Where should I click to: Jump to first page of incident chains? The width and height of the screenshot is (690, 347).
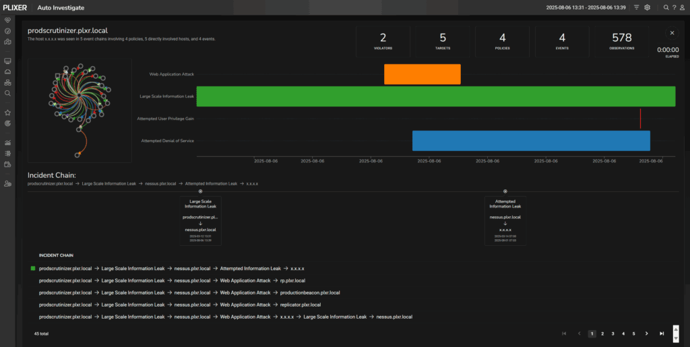(564, 334)
